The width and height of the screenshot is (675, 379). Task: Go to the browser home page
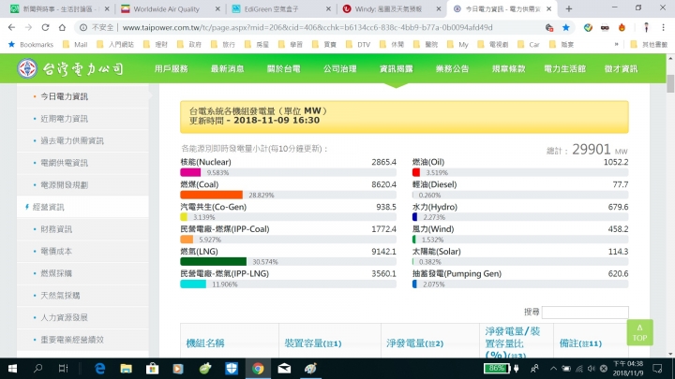click(x=63, y=27)
